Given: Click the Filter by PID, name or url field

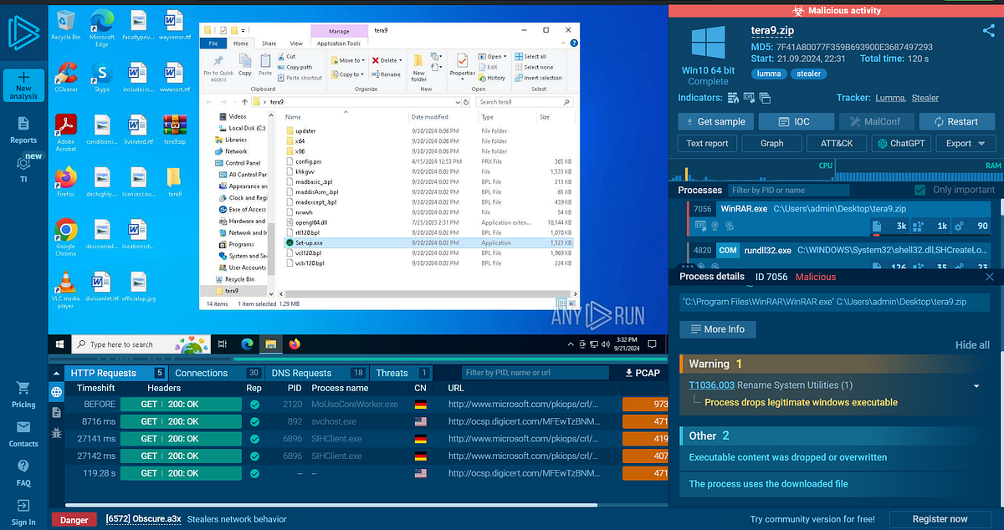Looking at the screenshot, I should point(534,373).
